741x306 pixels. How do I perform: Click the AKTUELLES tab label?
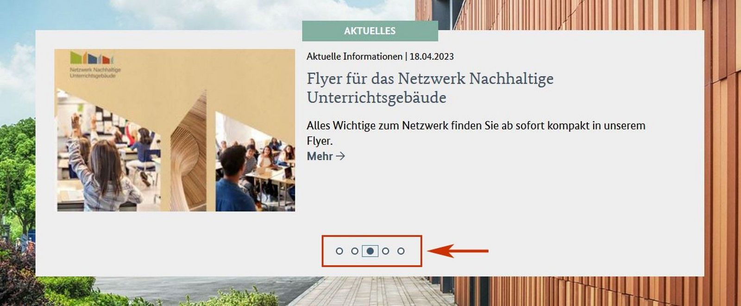[370, 31]
